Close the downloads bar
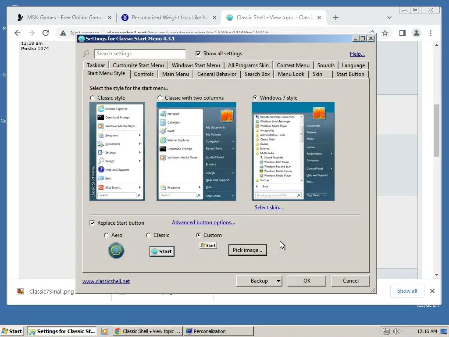Screen dimensions: 449x337 (x=432, y=291)
